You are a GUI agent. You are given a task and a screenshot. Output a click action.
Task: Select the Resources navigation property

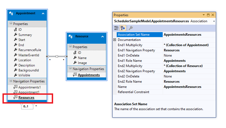pyautogui.click(x=26, y=98)
